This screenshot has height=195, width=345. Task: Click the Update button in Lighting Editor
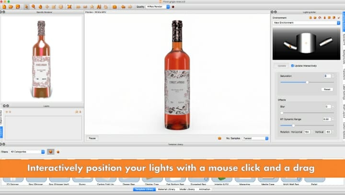pyautogui.click(x=282, y=66)
